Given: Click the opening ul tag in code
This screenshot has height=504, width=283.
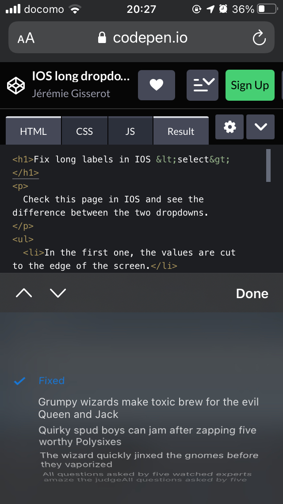Looking at the screenshot, I should [23, 239].
